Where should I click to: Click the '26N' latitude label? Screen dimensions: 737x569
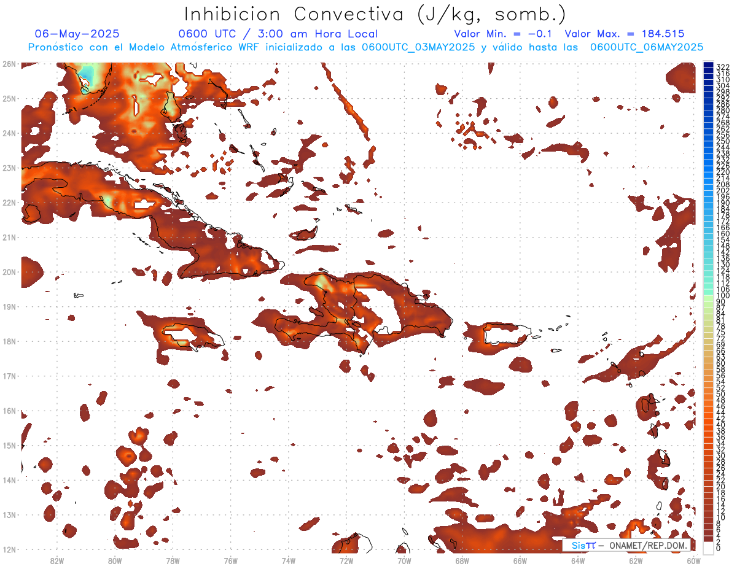(9, 64)
